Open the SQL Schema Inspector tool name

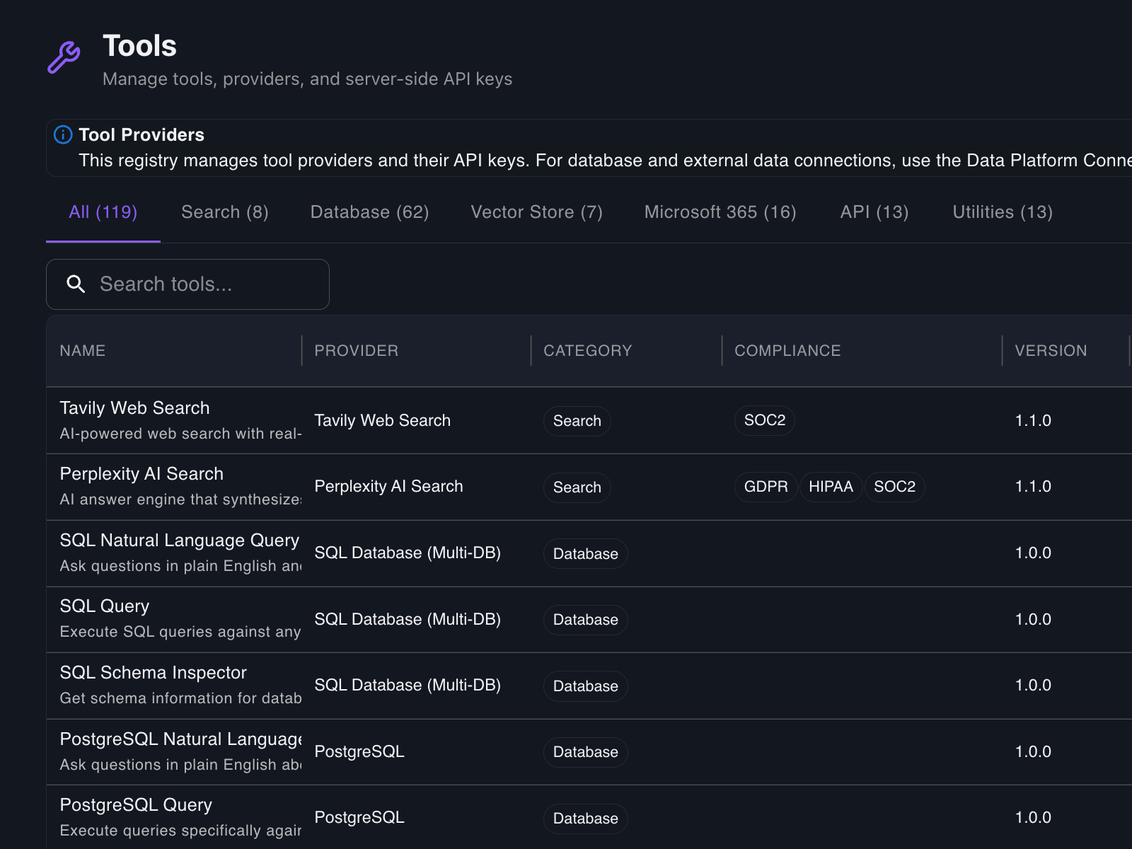(x=154, y=673)
